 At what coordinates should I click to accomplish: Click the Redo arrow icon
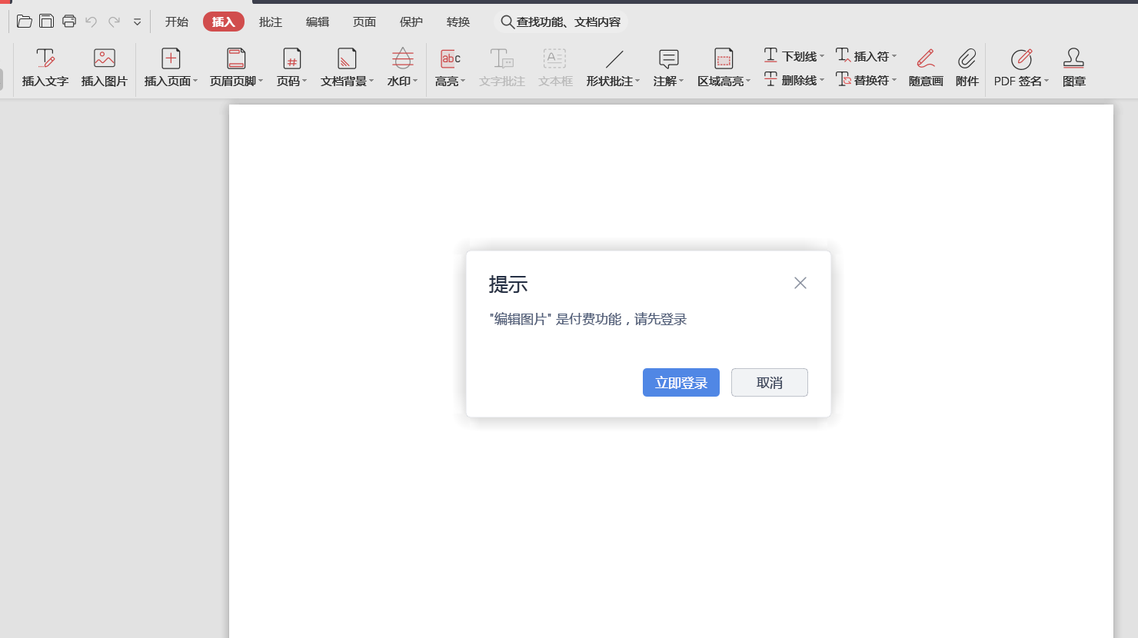click(x=114, y=22)
